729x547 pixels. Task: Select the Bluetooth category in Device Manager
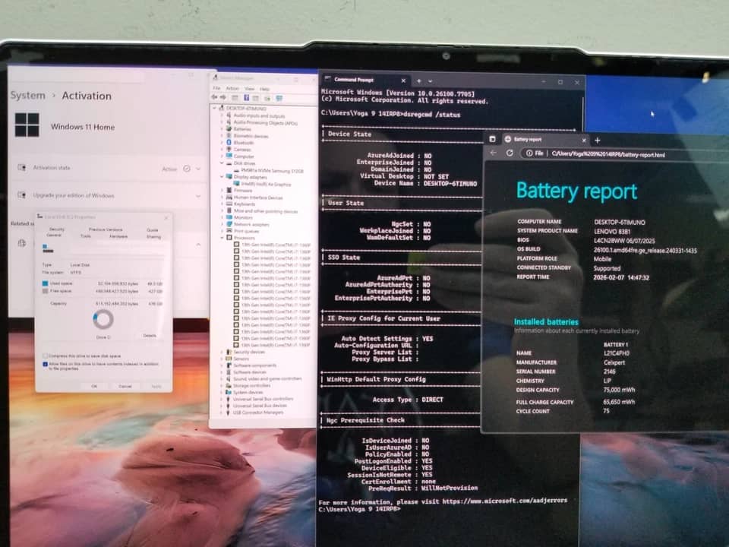point(244,142)
